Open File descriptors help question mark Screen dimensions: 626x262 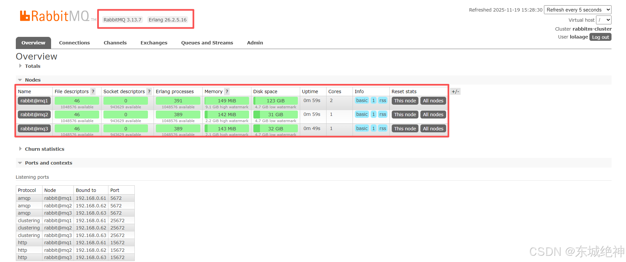point(93,92)
